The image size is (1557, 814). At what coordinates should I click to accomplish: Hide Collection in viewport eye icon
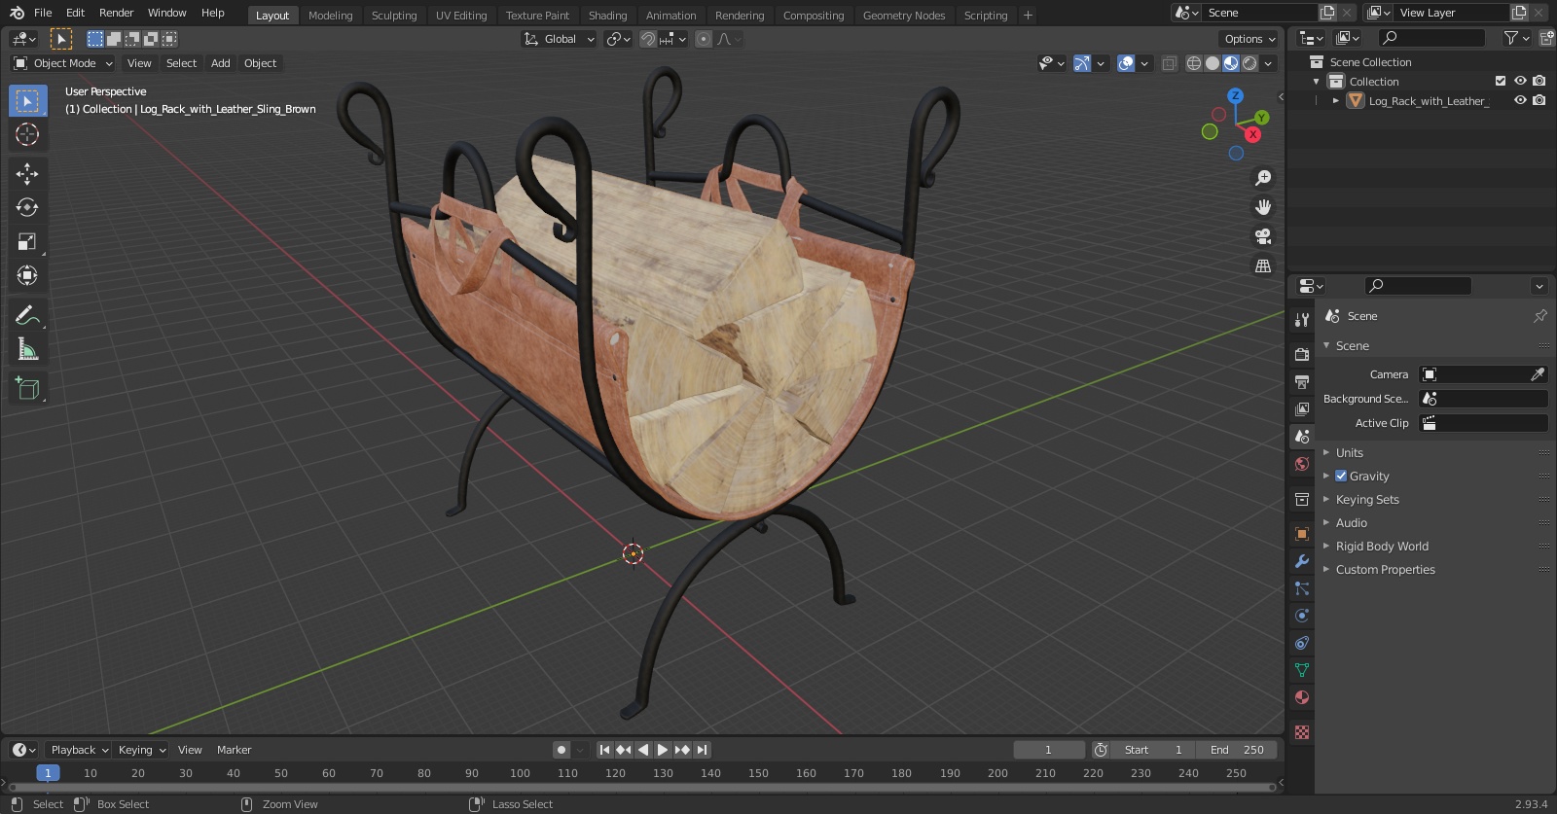[1520, 82]
